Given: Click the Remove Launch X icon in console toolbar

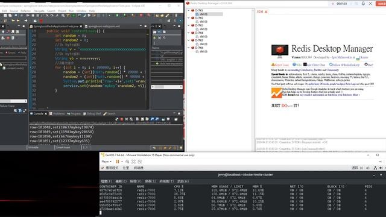Looking at the screenshot, I should (127, 119).
